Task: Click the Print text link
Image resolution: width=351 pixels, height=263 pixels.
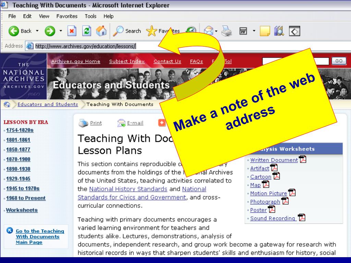Action: tap(96, 123)
